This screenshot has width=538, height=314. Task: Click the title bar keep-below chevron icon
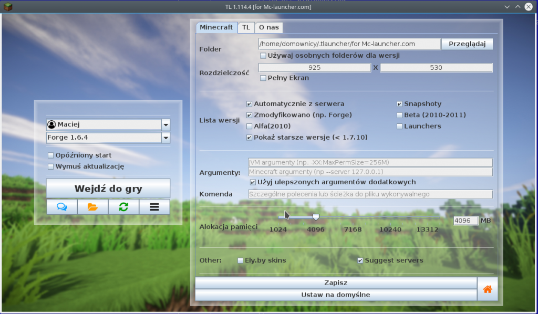(507, 7)
